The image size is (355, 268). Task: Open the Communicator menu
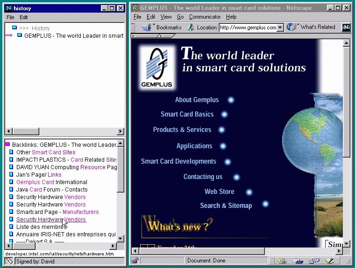(x=205, y=17)
